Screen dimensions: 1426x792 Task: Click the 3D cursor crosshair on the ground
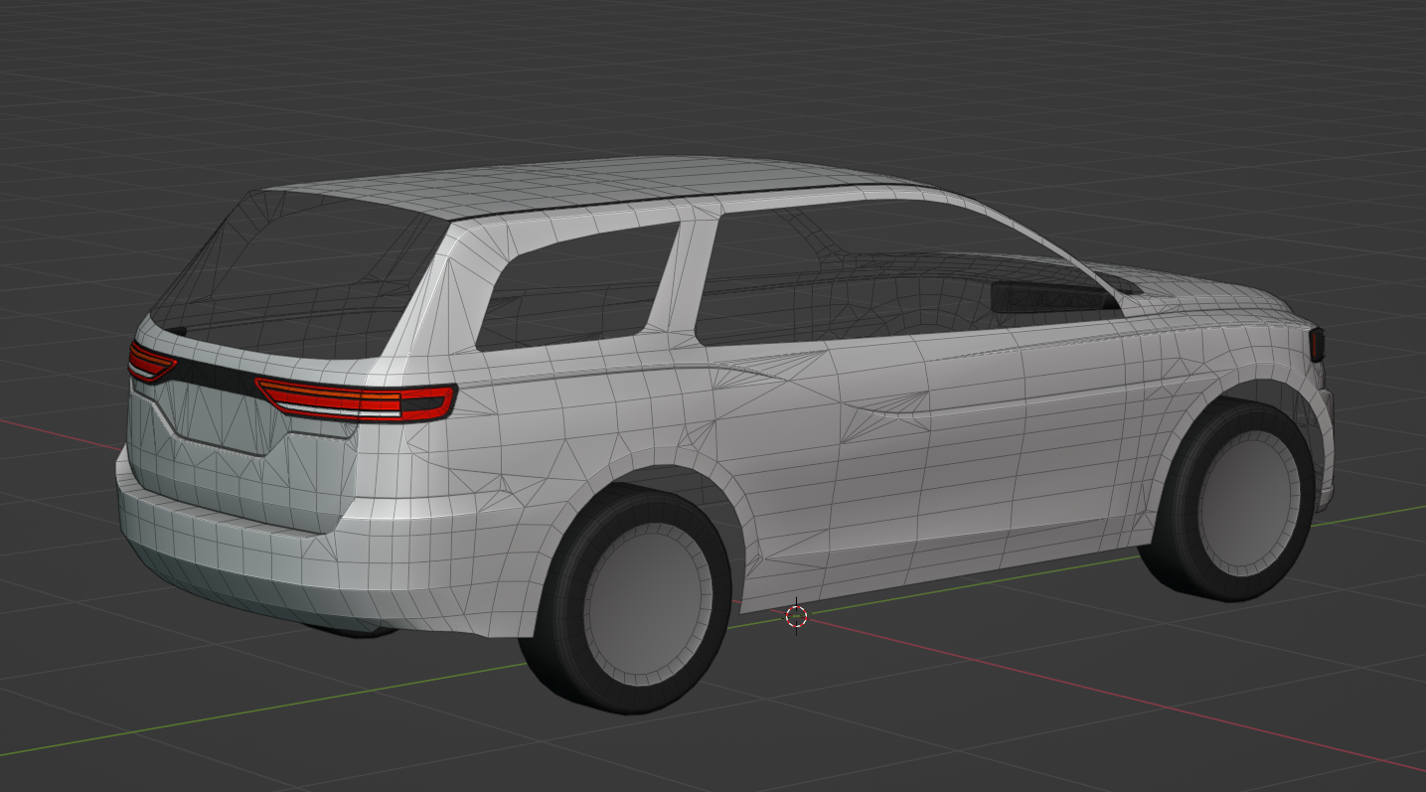pyautogui.click(x=796, y=616)
